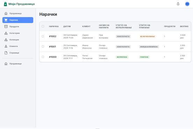Click the Страници document icon
This screenshot has width=193, height=129.
pos(6,53)
